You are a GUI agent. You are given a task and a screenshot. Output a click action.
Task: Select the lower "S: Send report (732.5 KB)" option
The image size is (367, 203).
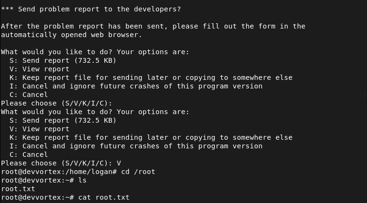62,120
